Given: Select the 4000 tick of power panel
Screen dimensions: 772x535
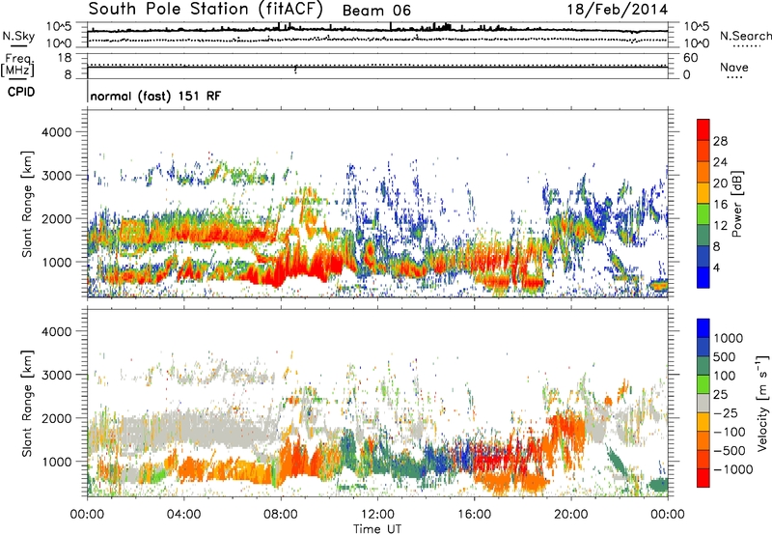Looking at the screenshot, I should [x=56, y=132].
